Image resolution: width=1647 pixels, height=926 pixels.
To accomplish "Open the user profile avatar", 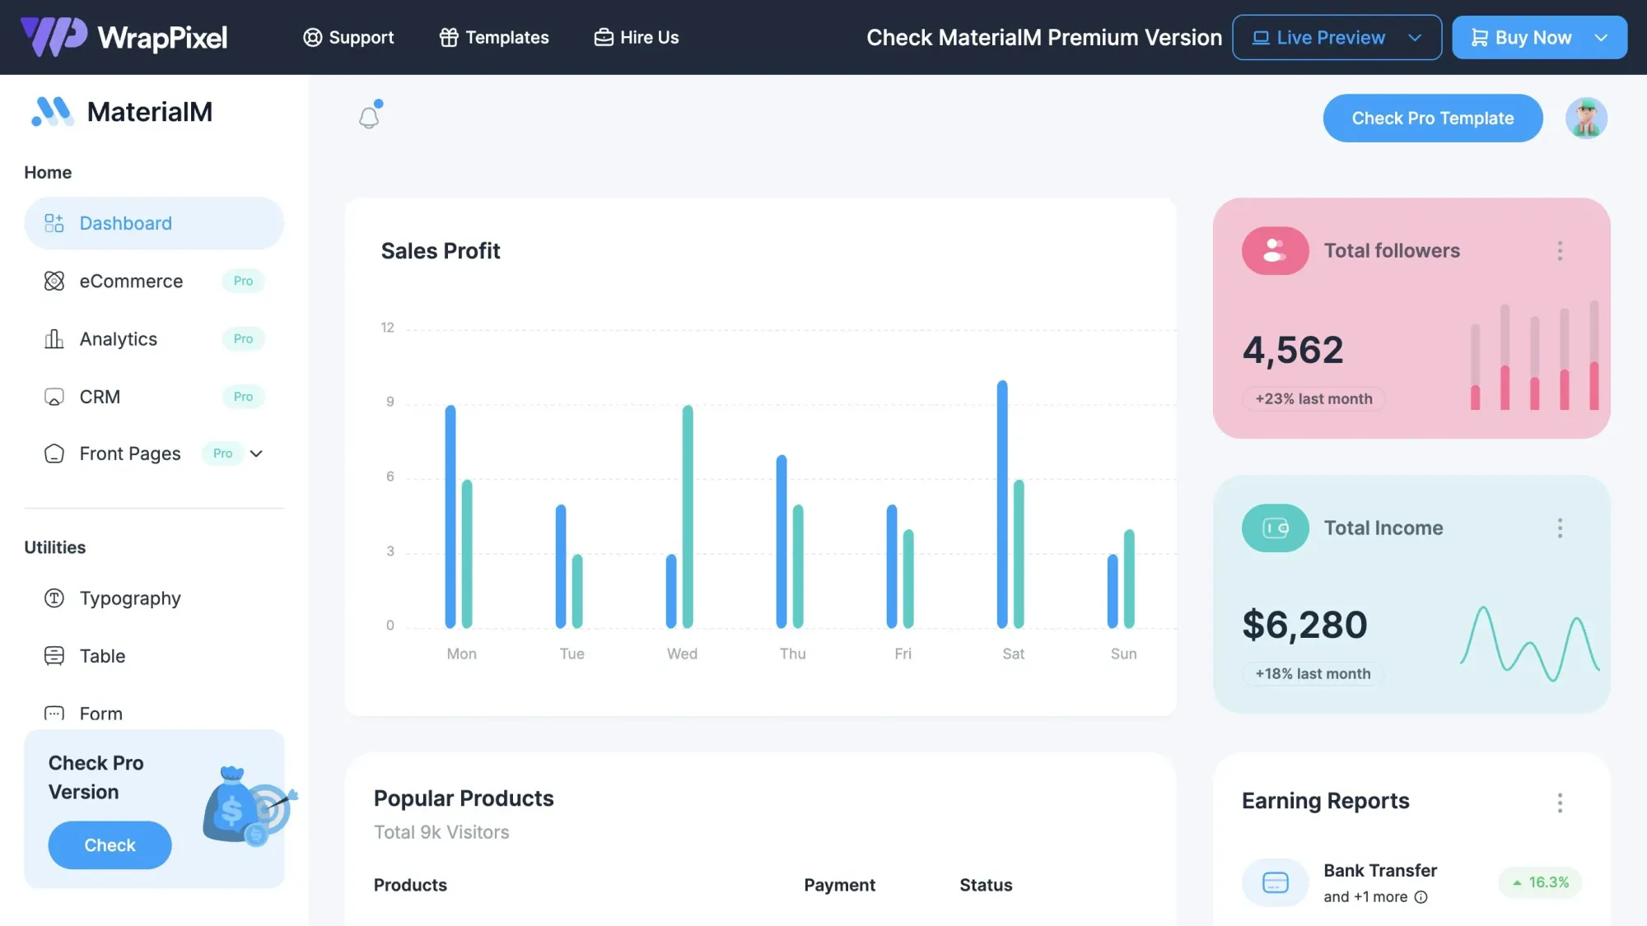I will pos(1586,119).
